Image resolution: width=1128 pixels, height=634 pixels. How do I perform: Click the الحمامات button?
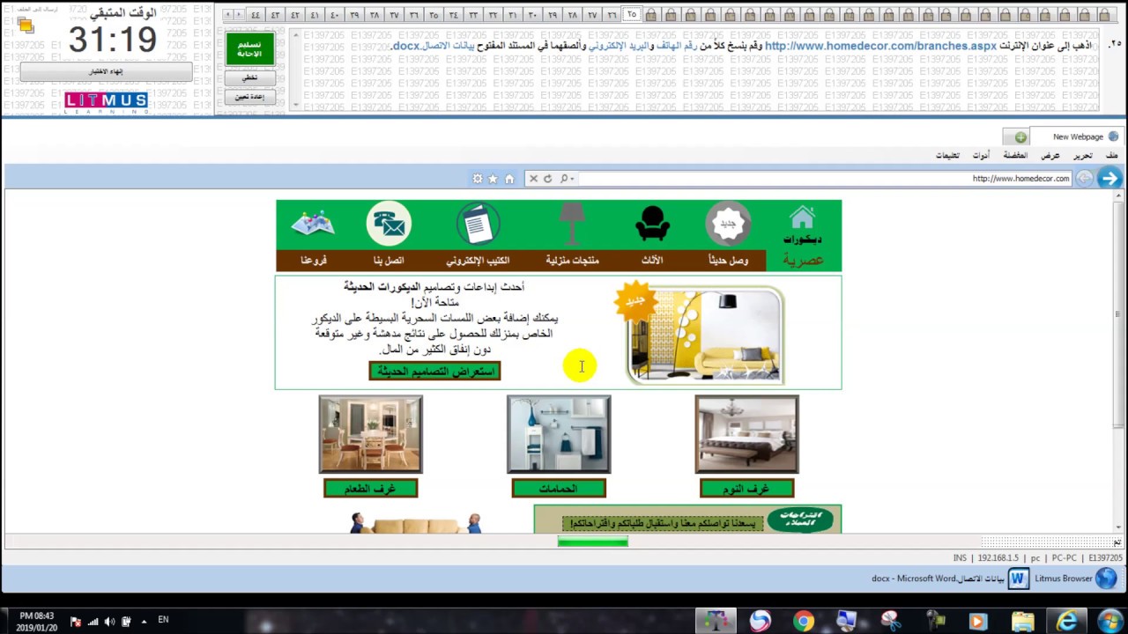[x=559, y=489]
